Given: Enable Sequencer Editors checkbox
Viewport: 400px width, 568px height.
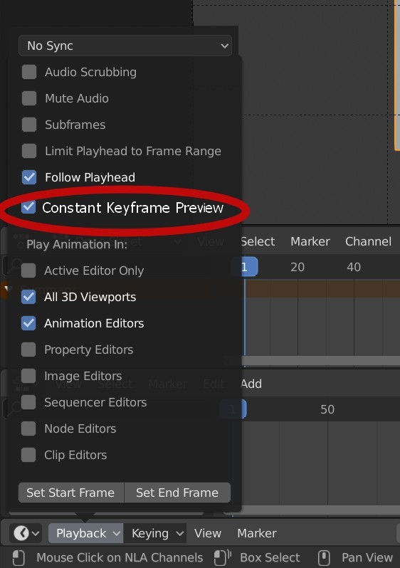Looking at the screenshot, I should pos(28,402).
